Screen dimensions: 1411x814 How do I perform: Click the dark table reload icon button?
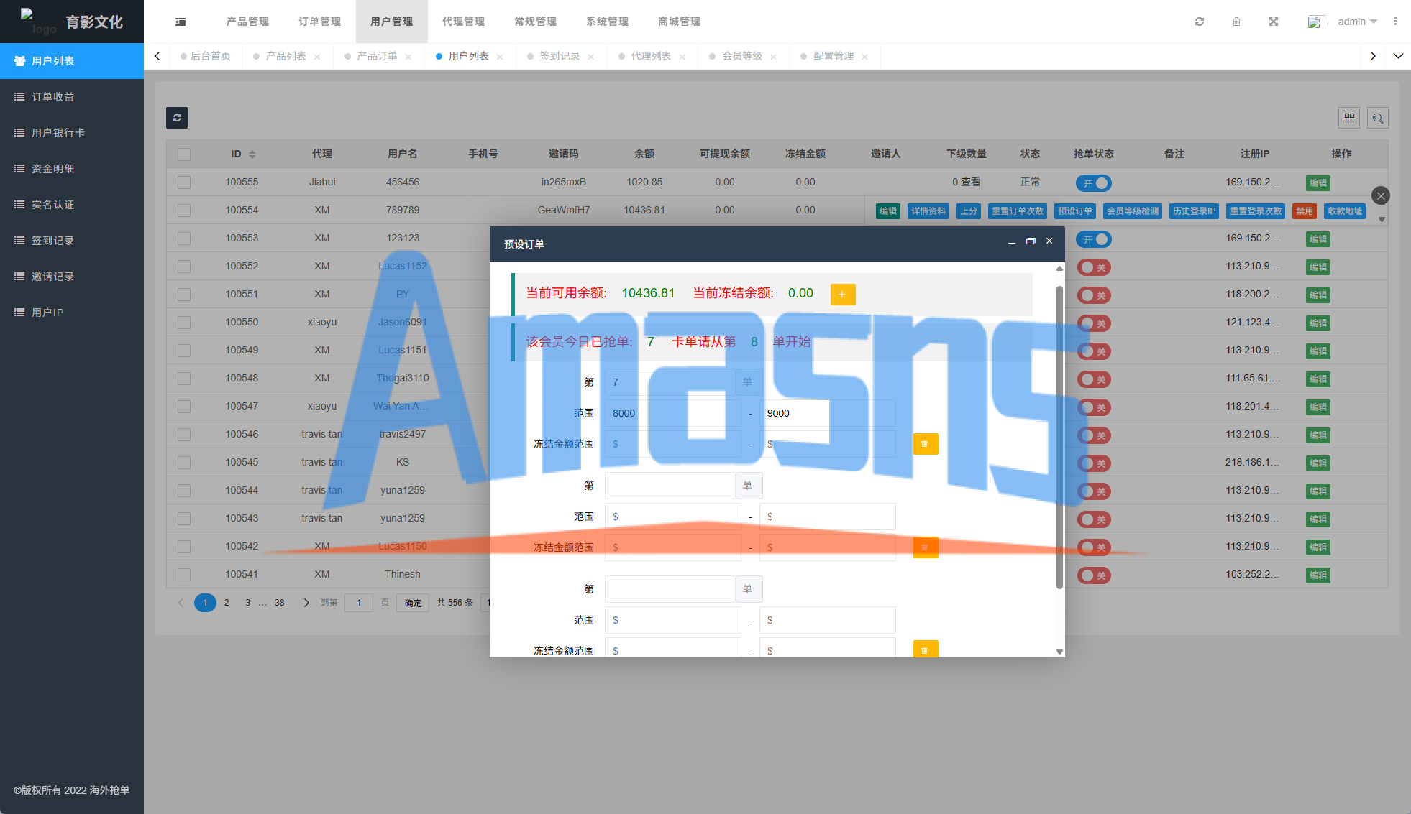tap(177, 118)
